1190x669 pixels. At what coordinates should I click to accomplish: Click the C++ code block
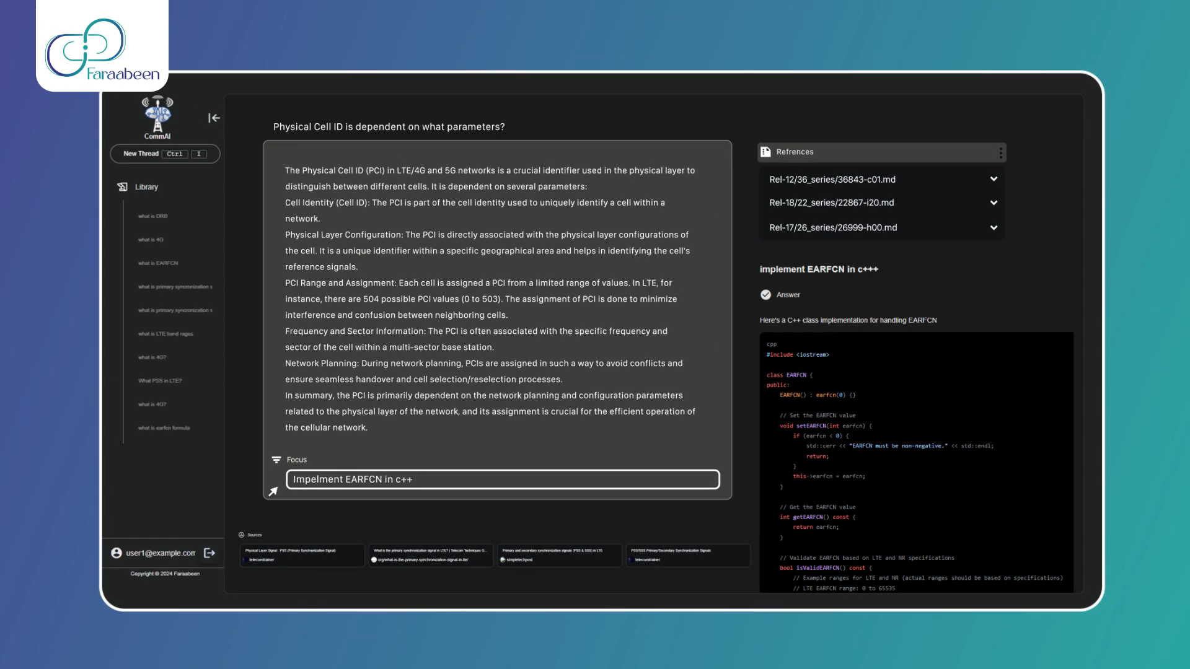(916, 462)
